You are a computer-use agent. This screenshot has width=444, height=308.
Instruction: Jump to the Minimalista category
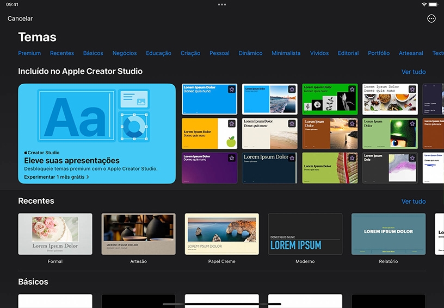pos(286,53)
